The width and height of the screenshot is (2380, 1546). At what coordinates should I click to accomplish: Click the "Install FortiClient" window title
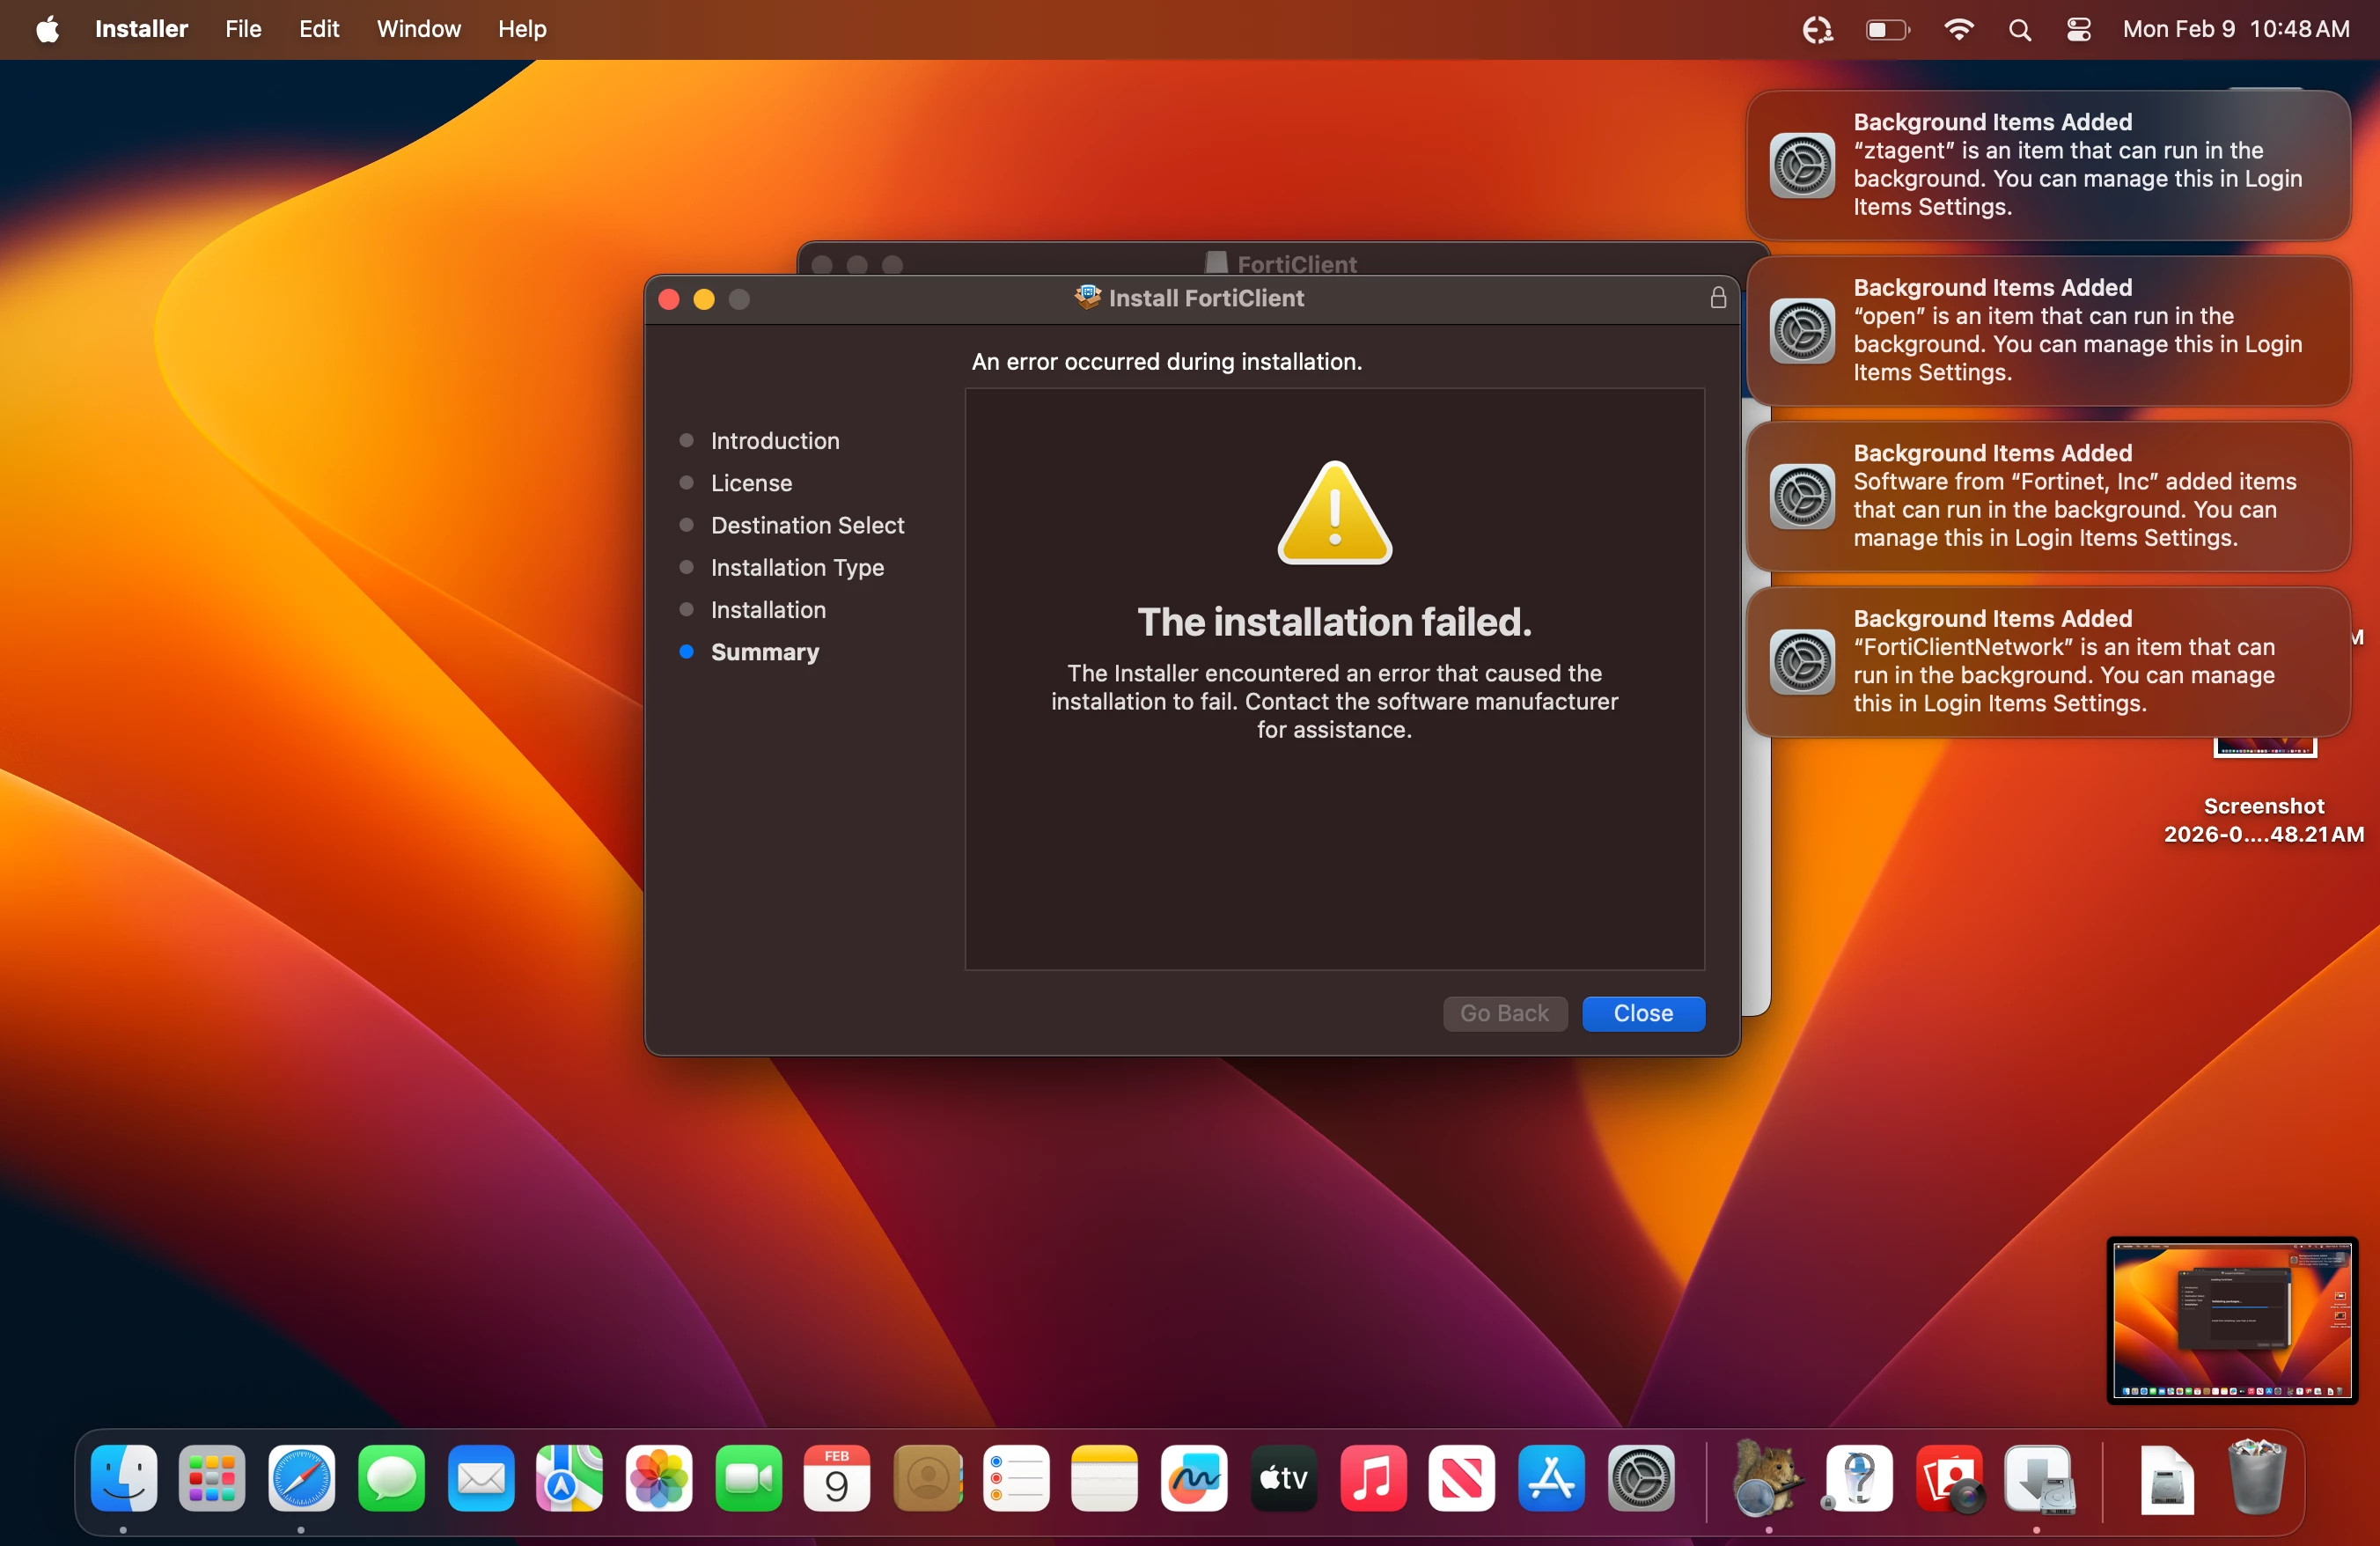tap(1206, 298)
